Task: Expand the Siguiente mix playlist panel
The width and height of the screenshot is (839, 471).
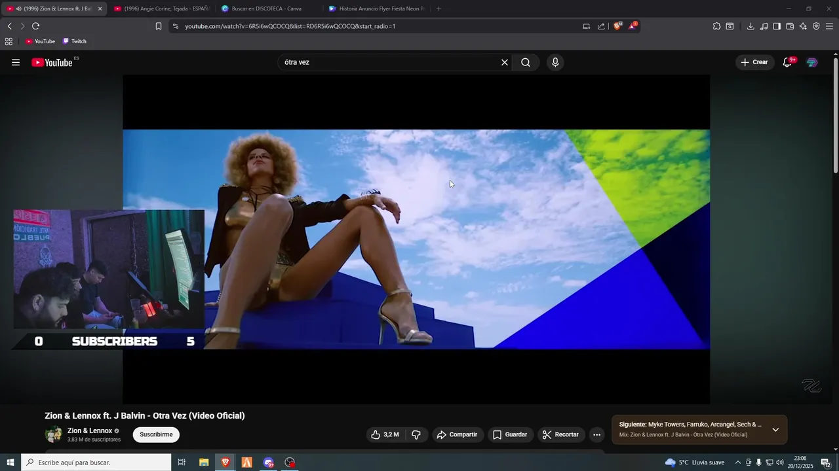Action: (x=775, y=430)
